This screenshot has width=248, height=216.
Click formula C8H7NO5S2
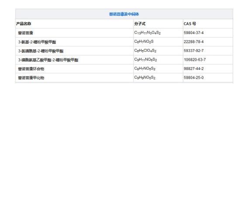pyautogui.click(x=145, y=69)
